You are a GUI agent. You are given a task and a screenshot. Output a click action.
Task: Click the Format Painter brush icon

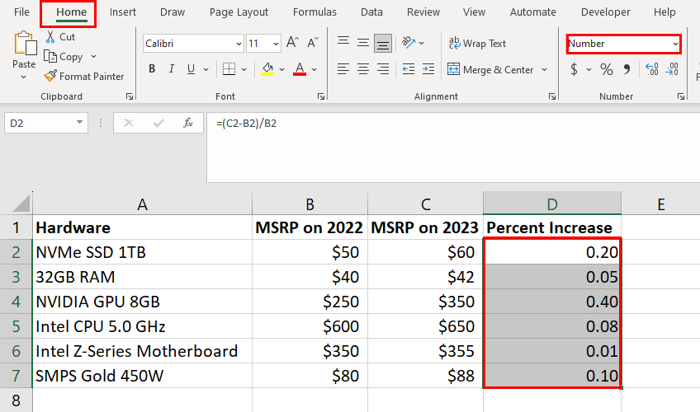(x=50, y=76)
